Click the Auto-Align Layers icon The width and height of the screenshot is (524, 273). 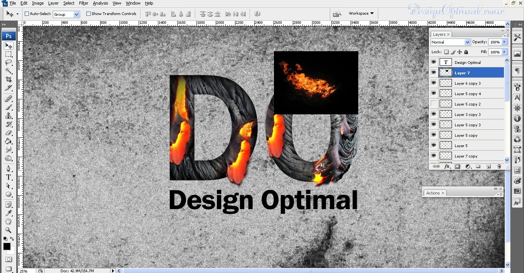pyautogui.click(x=257, y=14)
